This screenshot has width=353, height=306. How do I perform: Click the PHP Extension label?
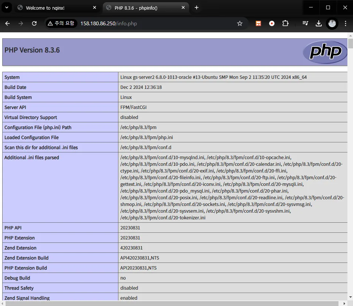pyautogui.click(x=19, y=238)
